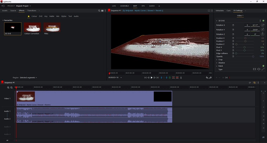Click the delete marked section icon
This screenshot has height=143, width=267.
177,77
